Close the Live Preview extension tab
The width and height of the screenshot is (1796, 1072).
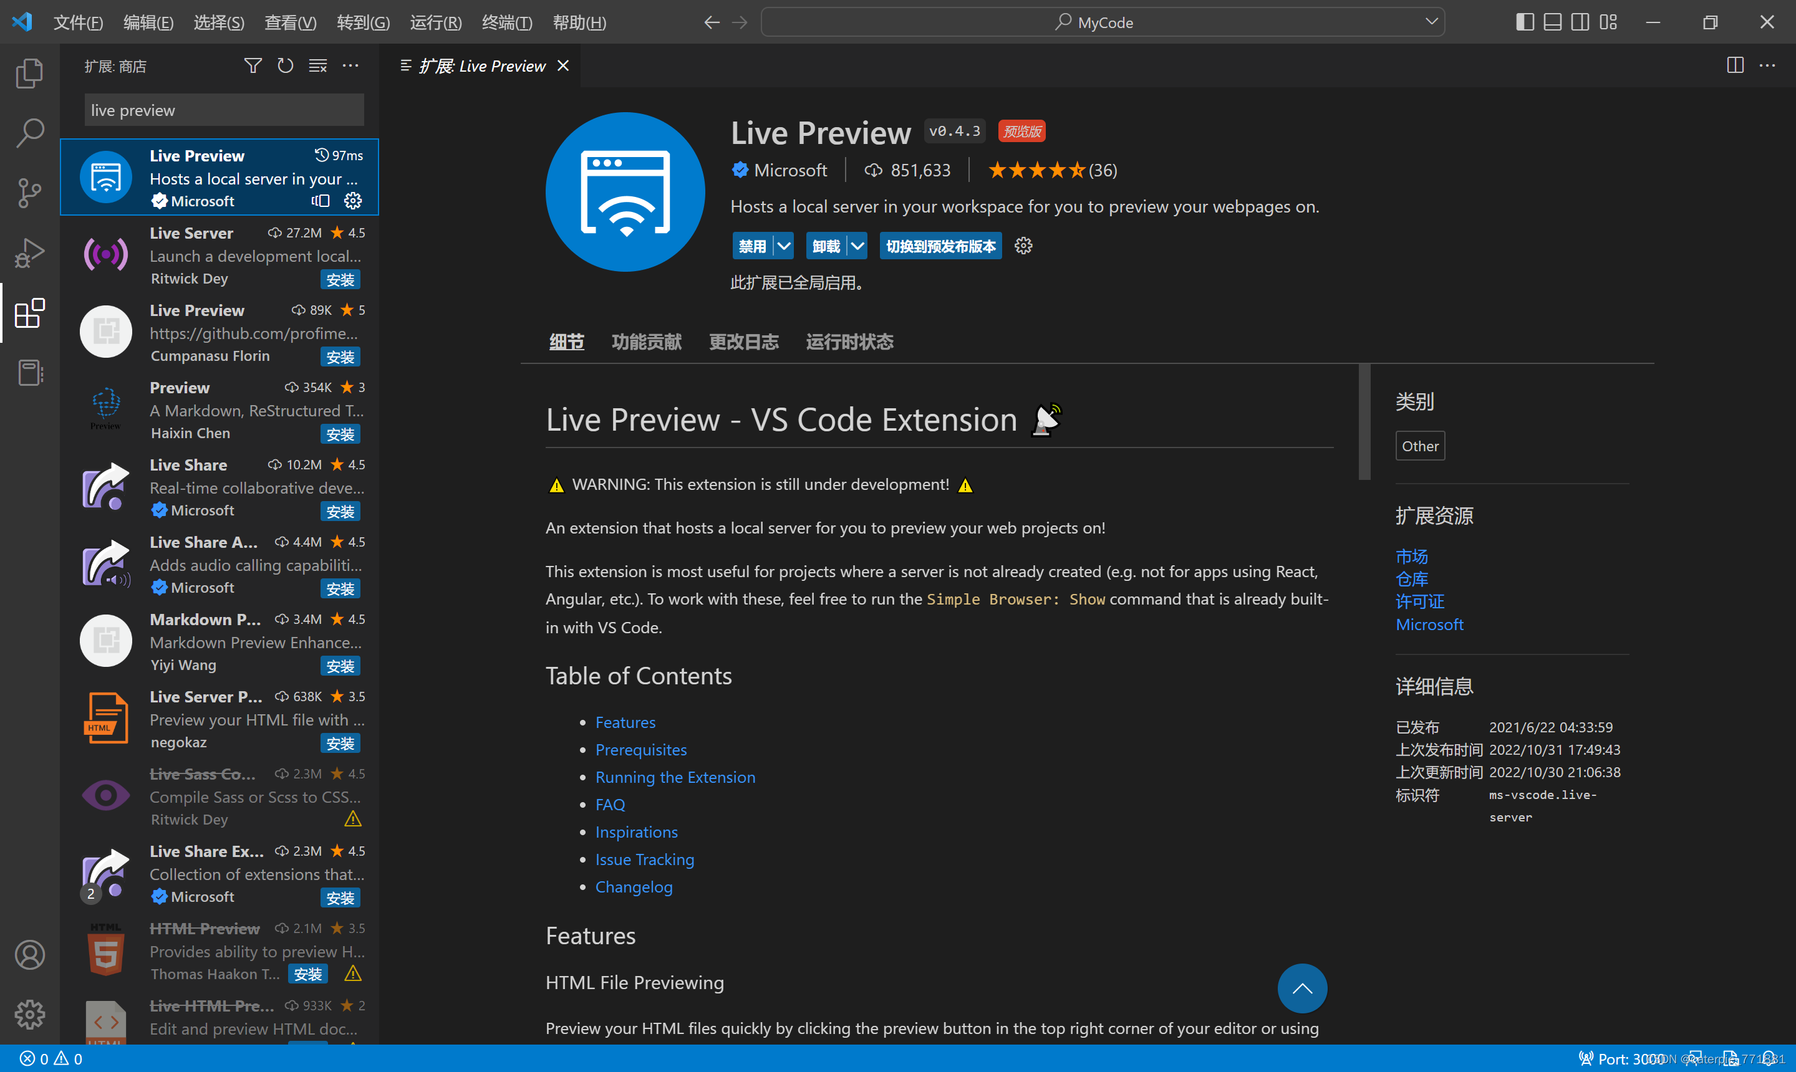click(563, 65)
